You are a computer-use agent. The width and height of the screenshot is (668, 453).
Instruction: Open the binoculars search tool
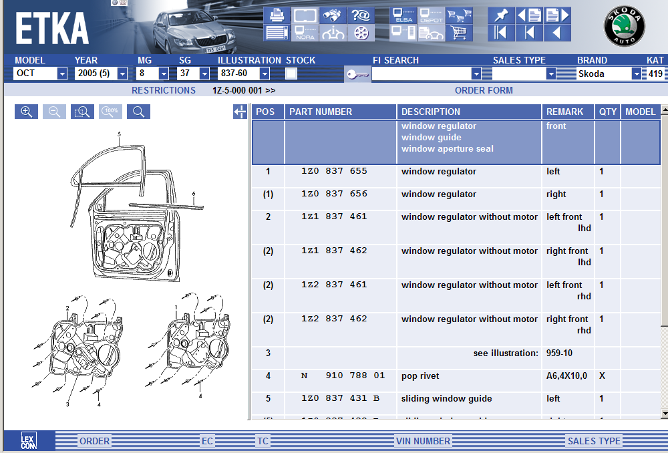tap(333, 15)
